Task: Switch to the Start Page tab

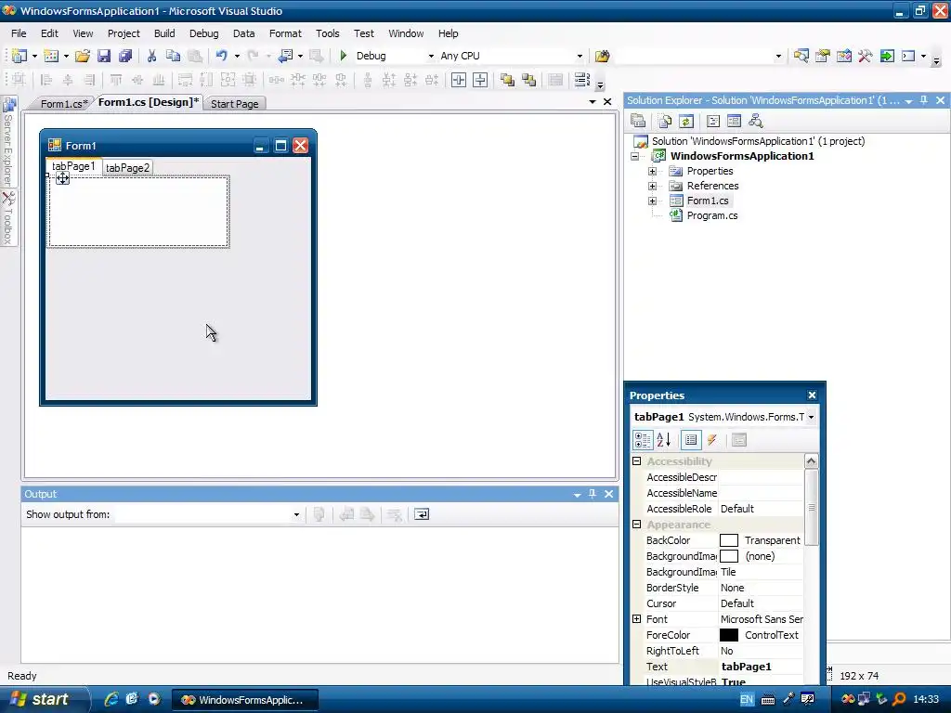Action: click(235, 104)
